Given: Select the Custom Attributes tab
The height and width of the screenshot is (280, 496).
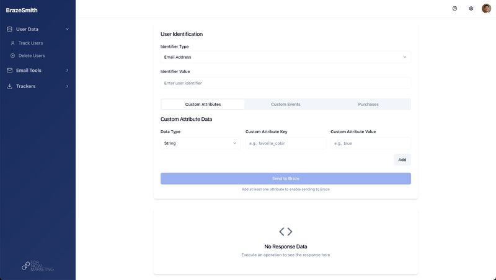Looking at the screenshot, I should point(203,104).
